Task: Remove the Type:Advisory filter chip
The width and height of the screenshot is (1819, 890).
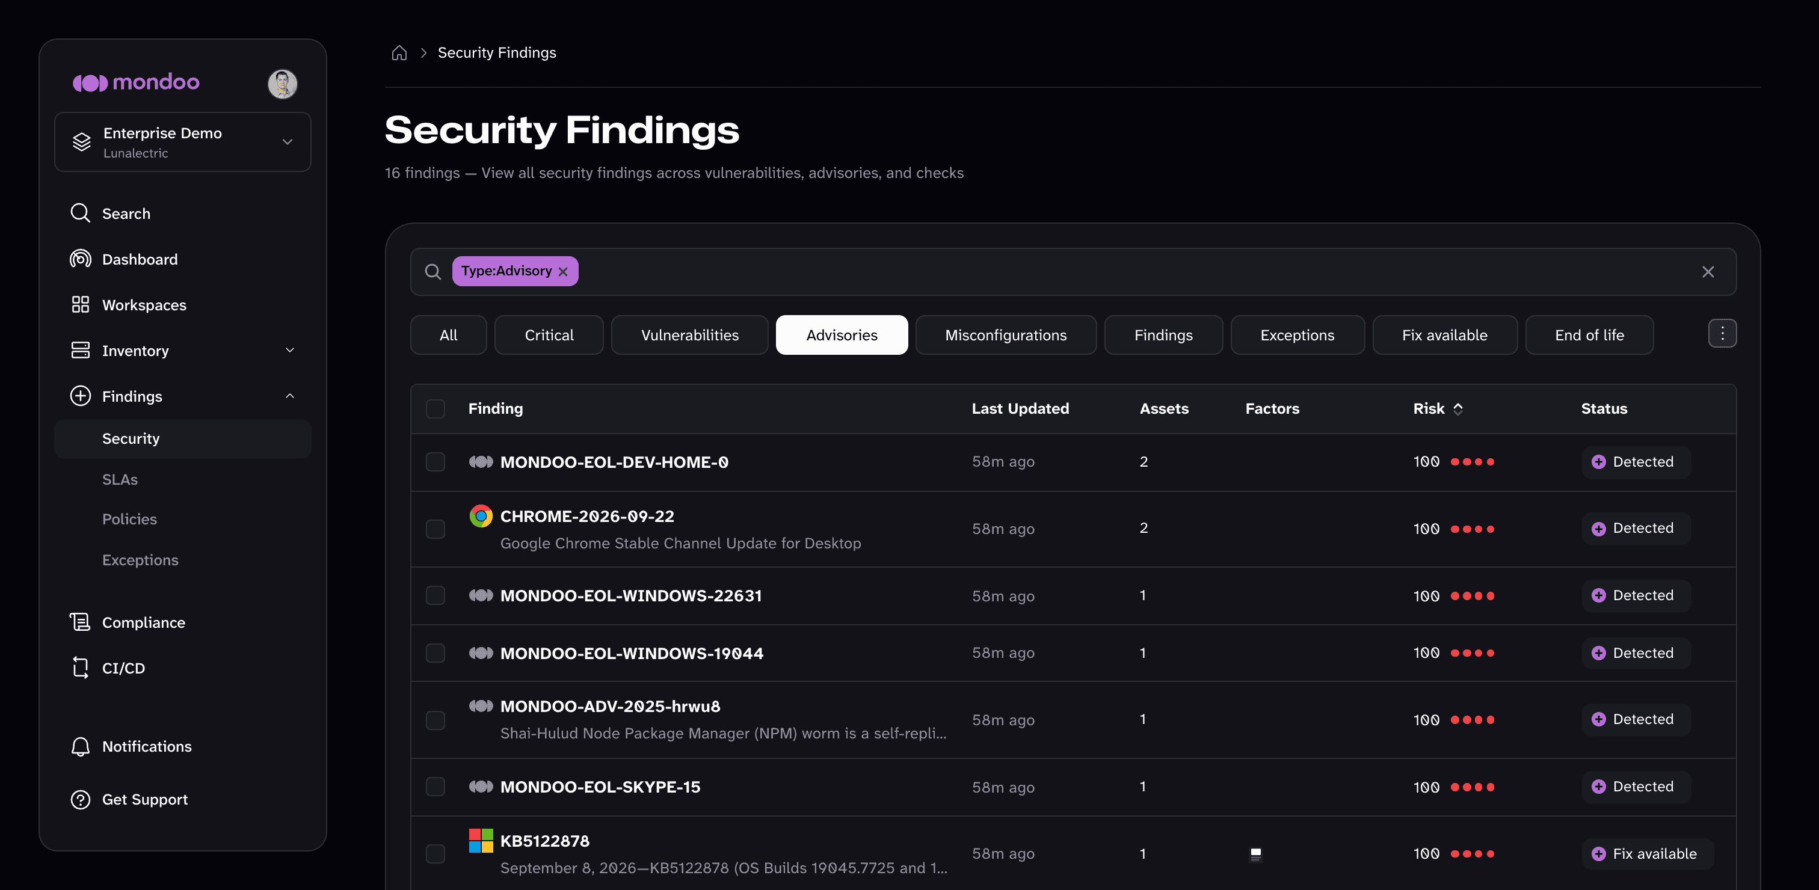Action: coord(563,272)
